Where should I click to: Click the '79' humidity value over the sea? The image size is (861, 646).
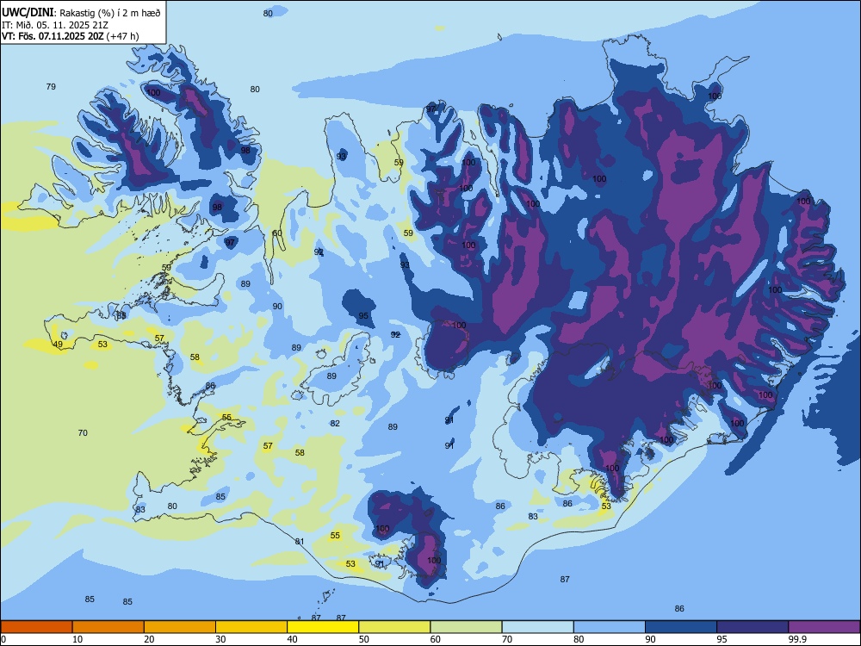(x=51, y=87)
